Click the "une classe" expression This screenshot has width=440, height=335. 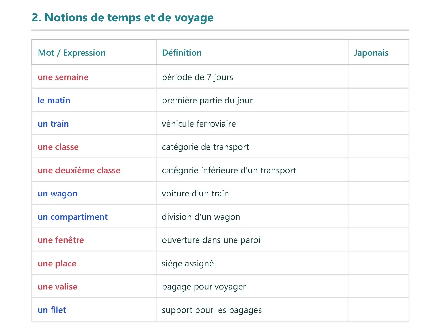coord(58,147)
